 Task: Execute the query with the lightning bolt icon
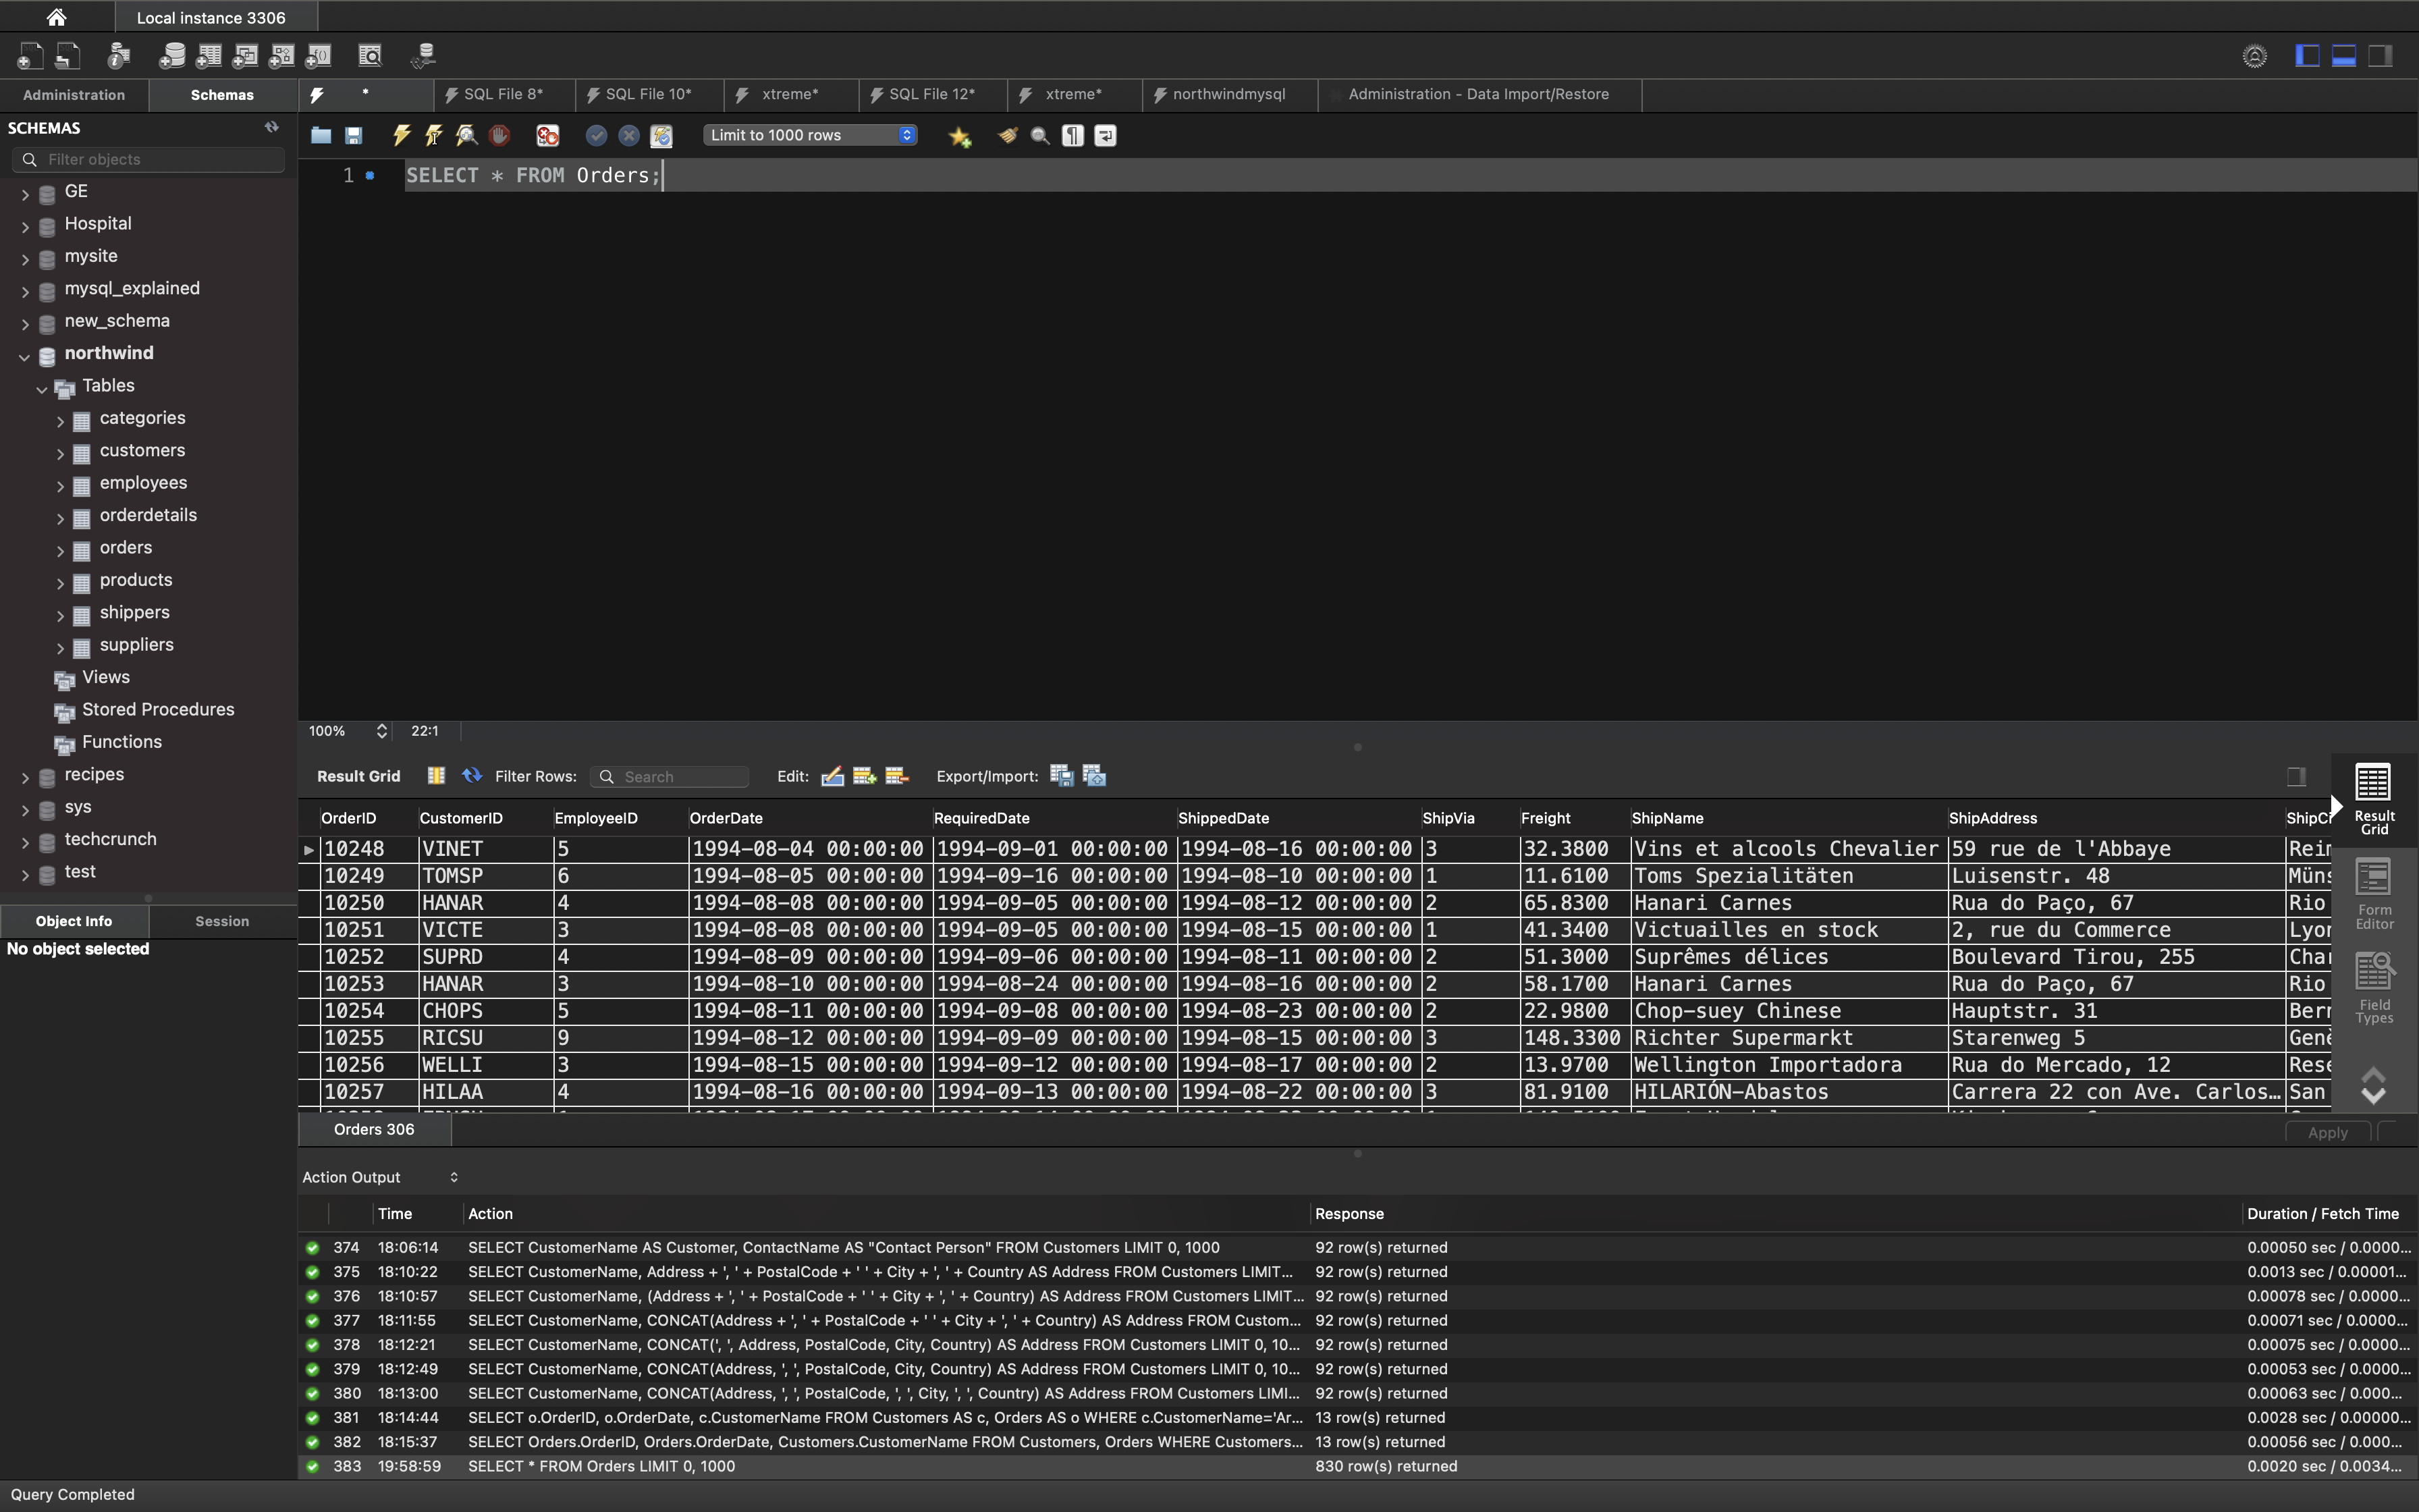tap(402, 135)
